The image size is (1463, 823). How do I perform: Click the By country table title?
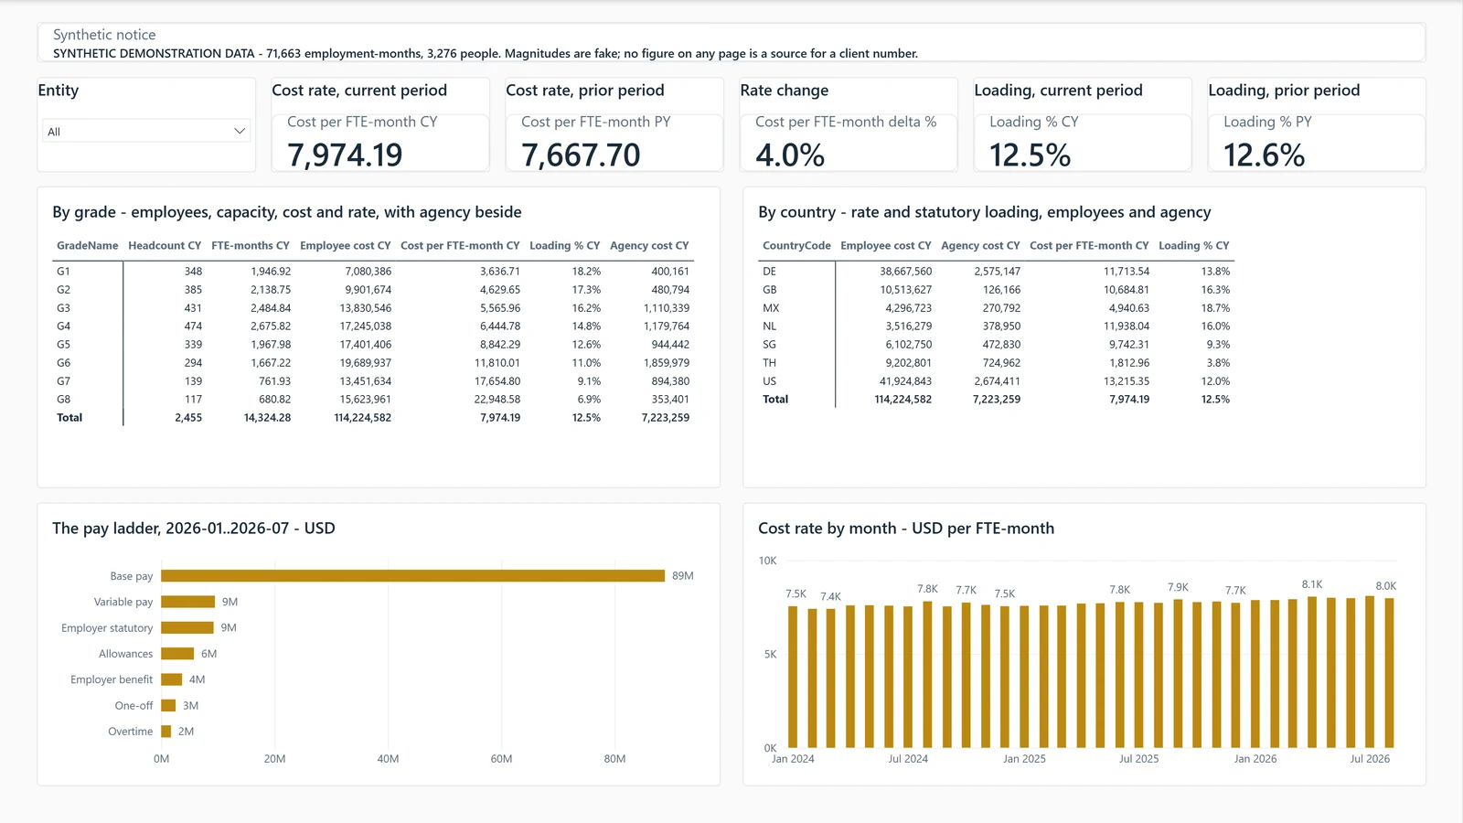click(984, 212)
